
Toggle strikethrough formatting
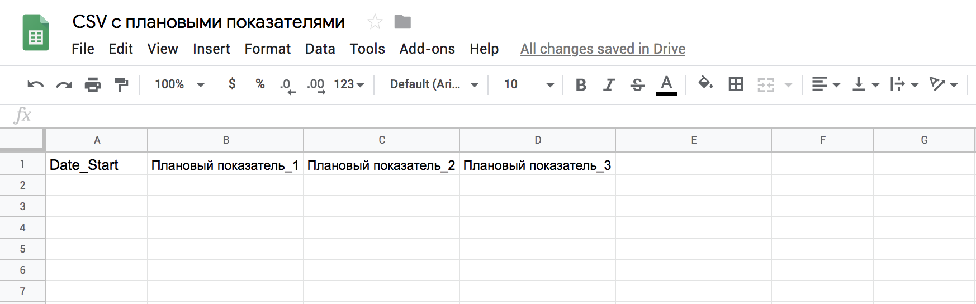tap(637, 84)
